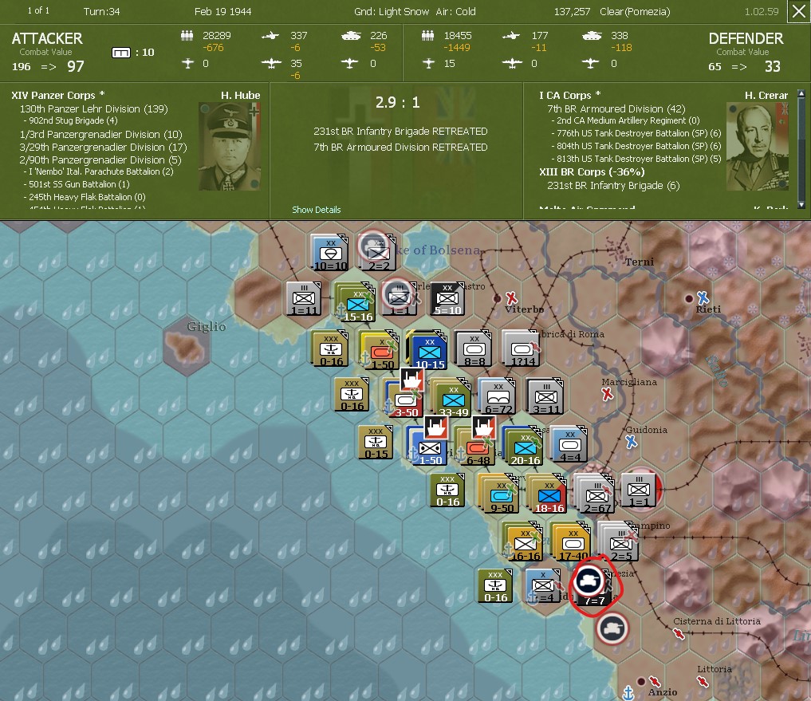Click XIII BR Corps (-36%) header

coord(592,171)
